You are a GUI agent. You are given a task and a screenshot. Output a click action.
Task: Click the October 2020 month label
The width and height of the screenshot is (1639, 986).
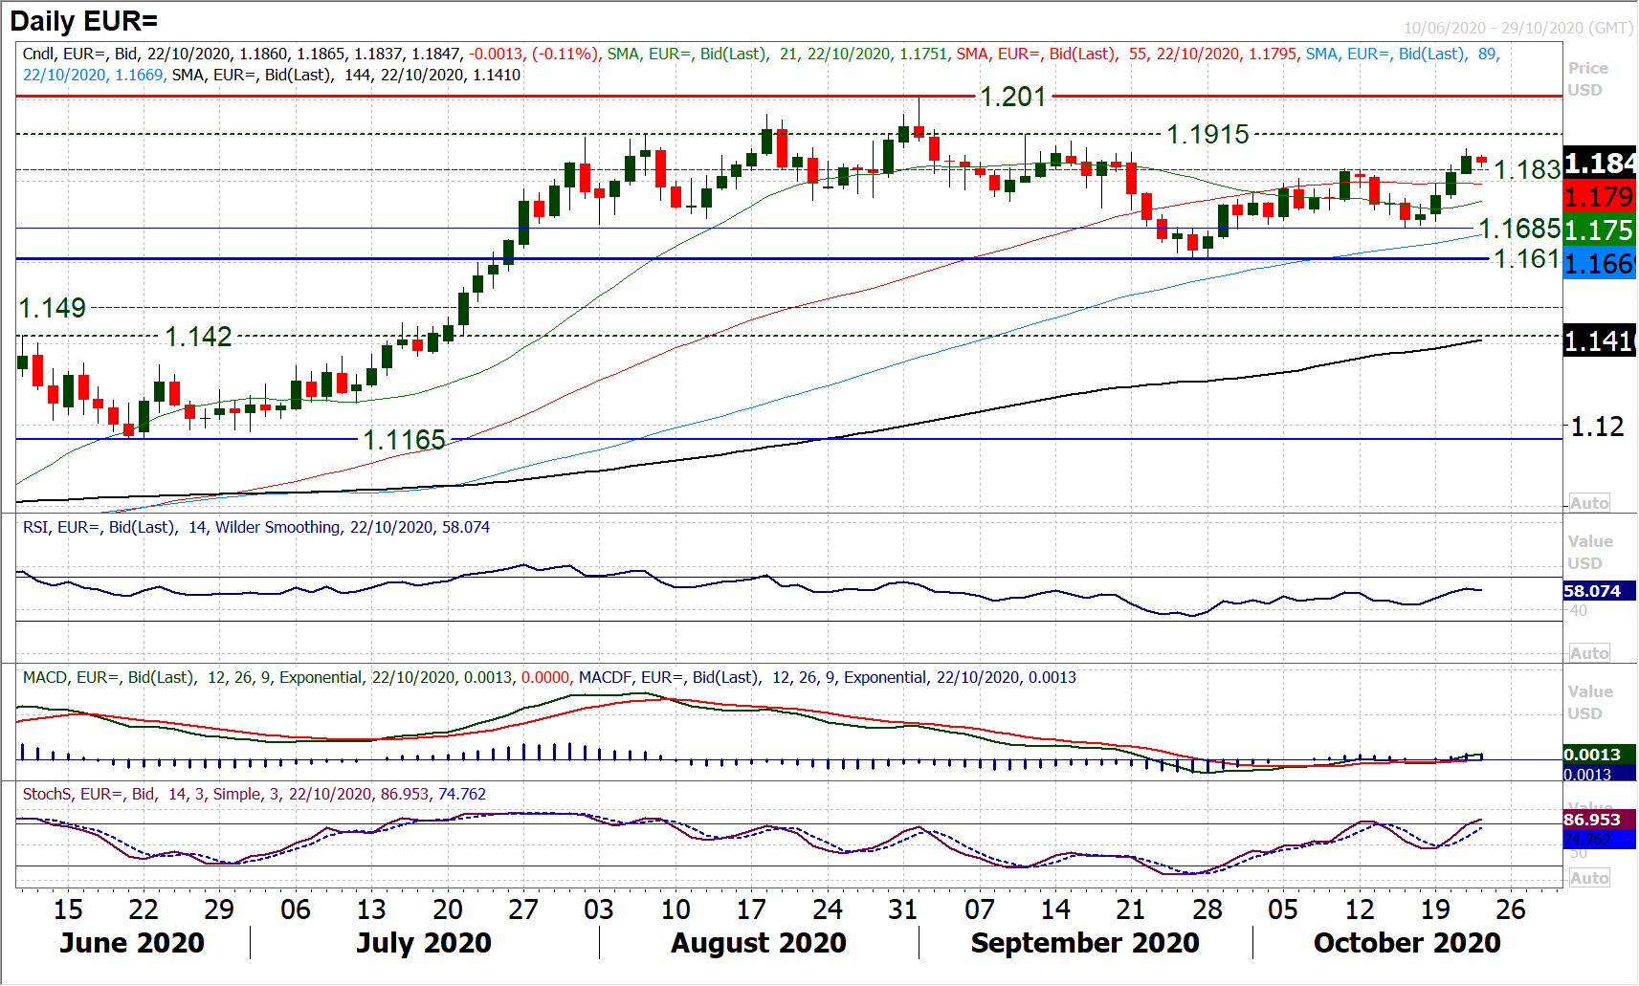coord(1406,943)
